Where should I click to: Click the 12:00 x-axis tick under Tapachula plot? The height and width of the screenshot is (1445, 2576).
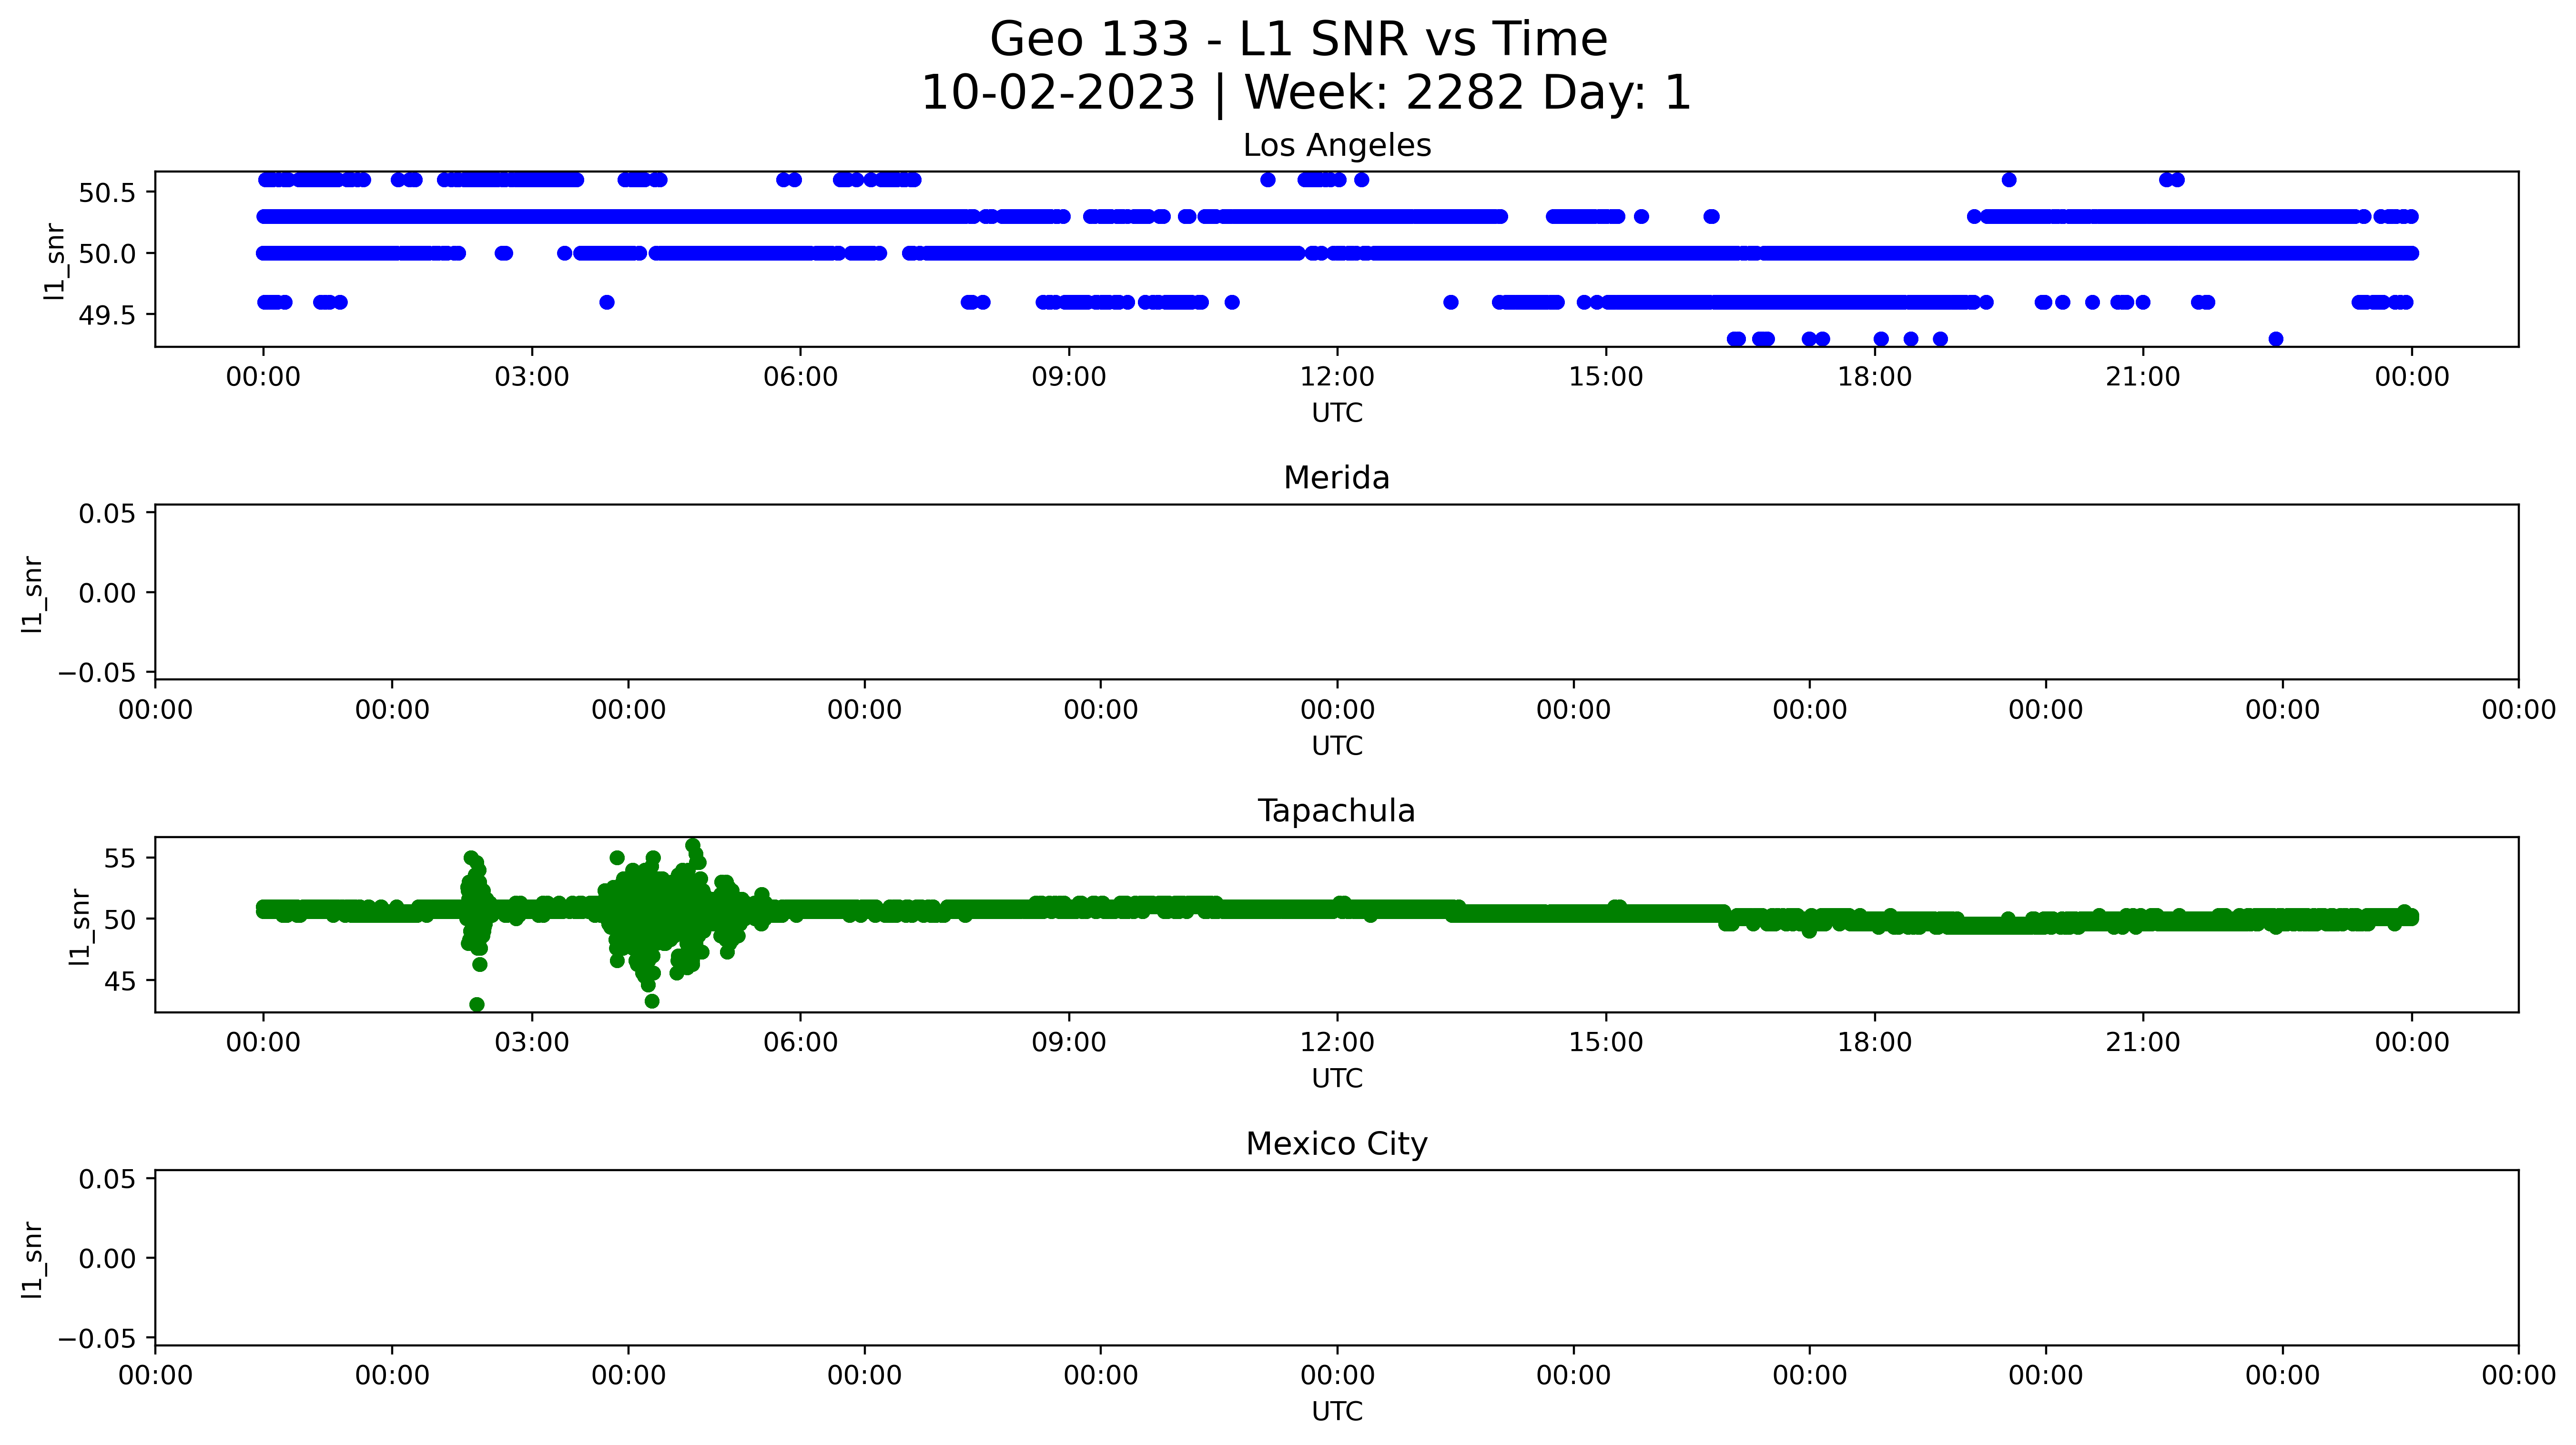click(x=1337, y=1043)
